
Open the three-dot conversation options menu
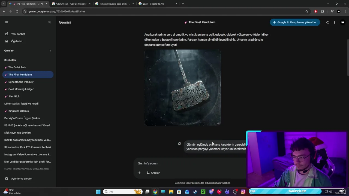[335, 22]
